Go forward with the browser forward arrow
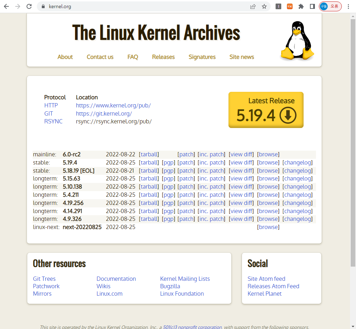The width and height of the screenshot is (356, 329). click(17, 6)
